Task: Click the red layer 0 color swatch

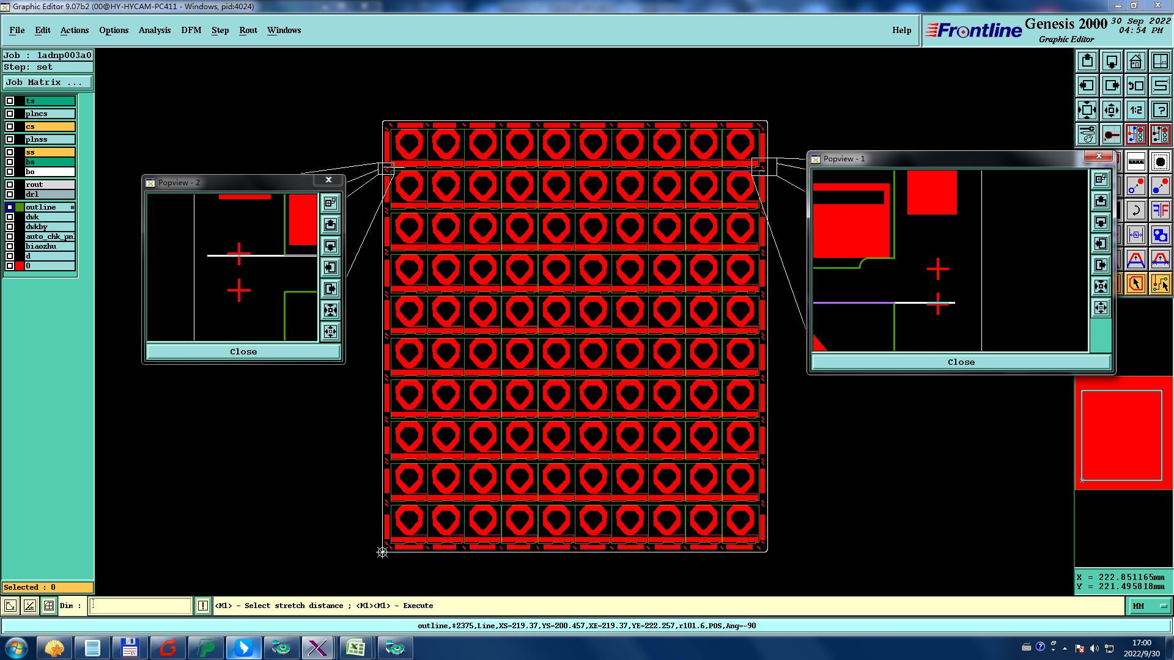Action: [x=20, y=266]
